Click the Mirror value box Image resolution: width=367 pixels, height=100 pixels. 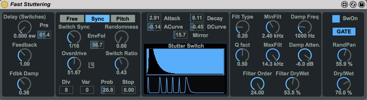[180, 35]
